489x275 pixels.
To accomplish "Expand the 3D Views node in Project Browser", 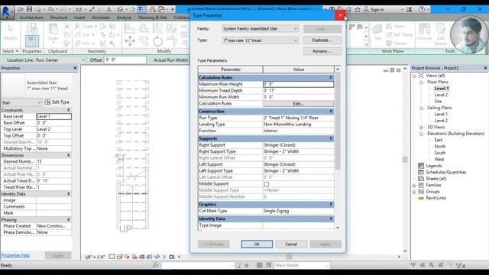I will coord(421,128).
